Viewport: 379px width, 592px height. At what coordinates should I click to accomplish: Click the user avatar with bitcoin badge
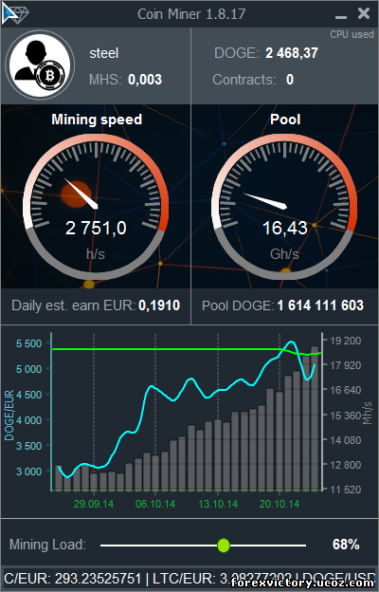tap(40, 65)
